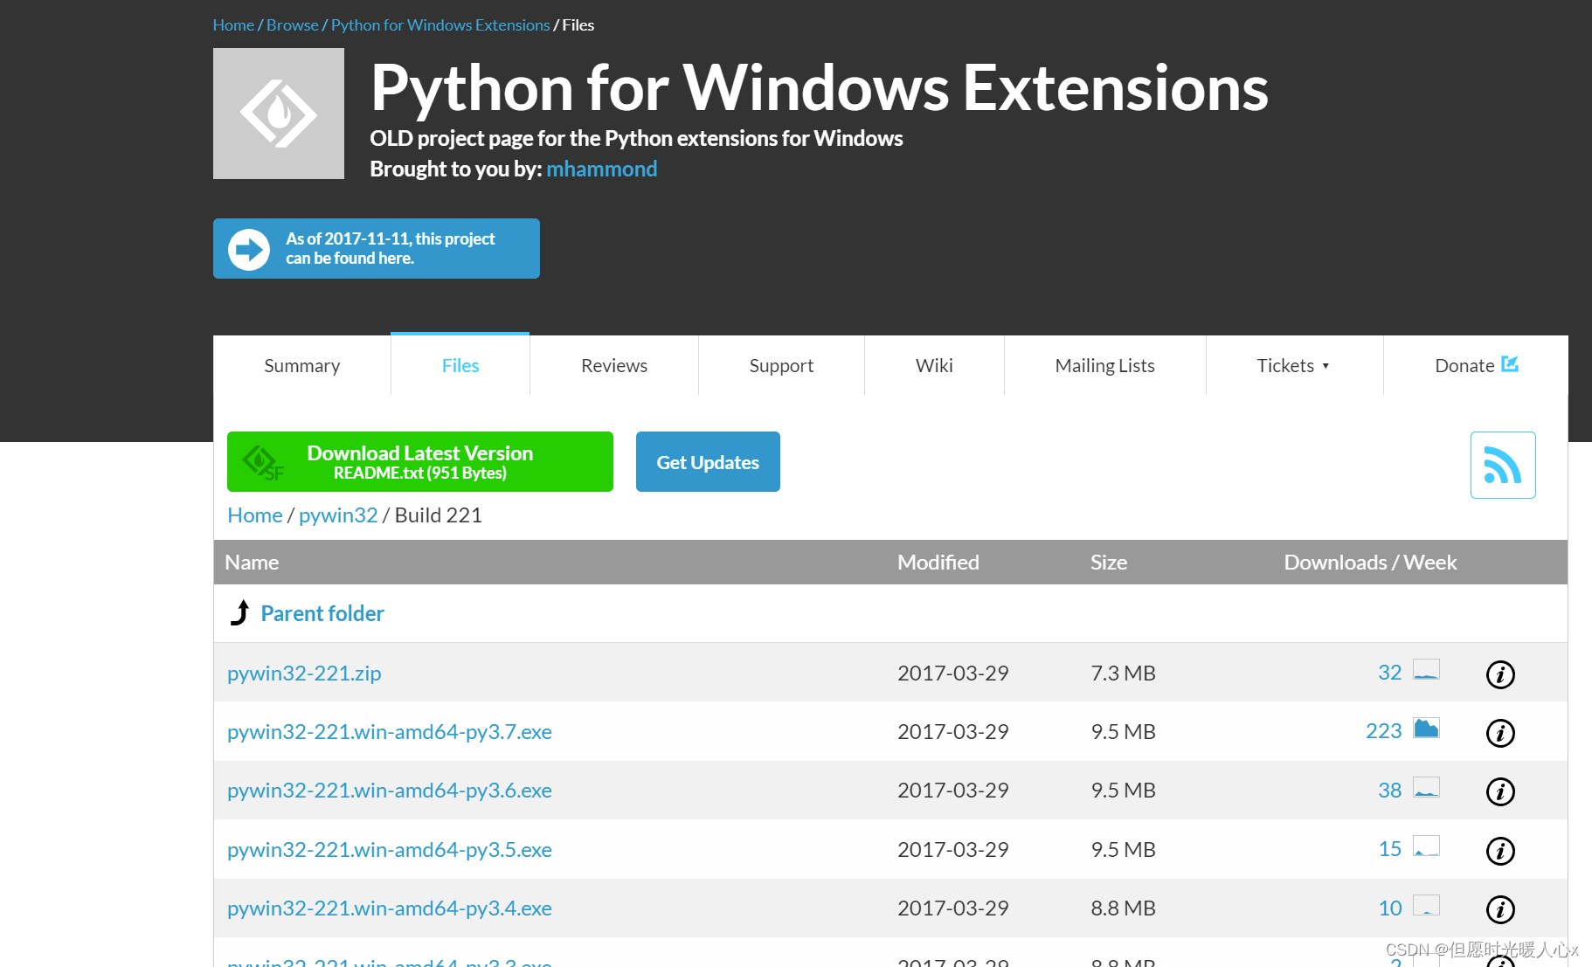
Task: Show info for pywin32-221.win-amd64-py3.4.exe
Action: tap(1500, 909)
